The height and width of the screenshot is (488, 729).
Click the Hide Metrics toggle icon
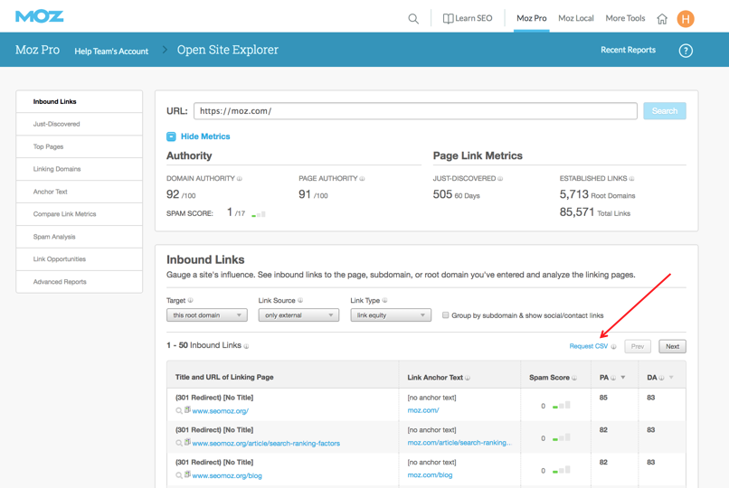click(171, 136)
